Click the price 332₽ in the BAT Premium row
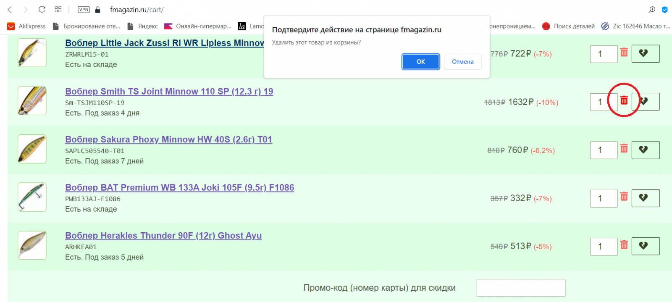 521,198
